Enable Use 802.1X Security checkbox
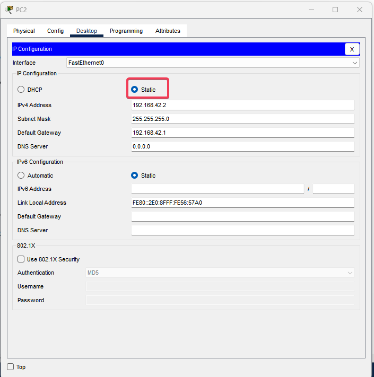The width and height of the screenshot is (374, 377). coord(21,259)
